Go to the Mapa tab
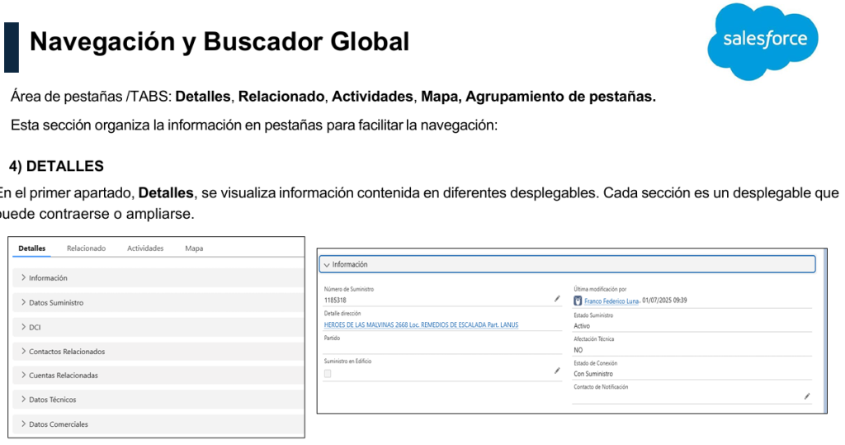Viewport: 845px width, 445px height. coord(194,249)
